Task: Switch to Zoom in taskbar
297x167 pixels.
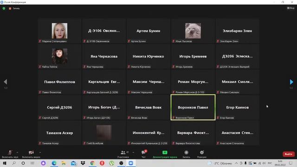Action: (x=131, y=163)
